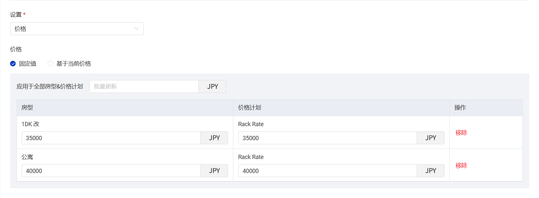Click JPY label in 公寓 Rack Rate

click(430, 171)
